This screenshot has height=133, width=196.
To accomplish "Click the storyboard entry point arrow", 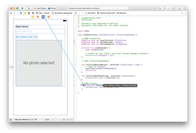I will [x=11, y=67].
